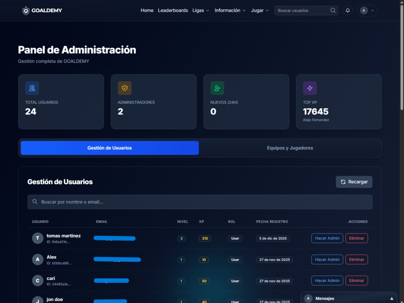
Task: Open the Información dropdown menu
Action: (x=230, y=11)
